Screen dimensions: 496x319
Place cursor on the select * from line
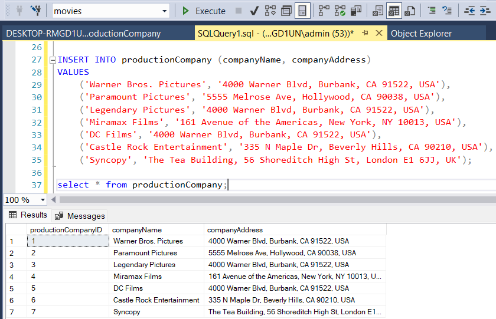(142, 185)
